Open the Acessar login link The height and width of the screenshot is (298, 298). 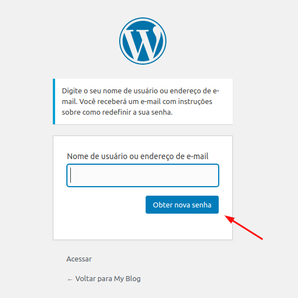point(79,259)
